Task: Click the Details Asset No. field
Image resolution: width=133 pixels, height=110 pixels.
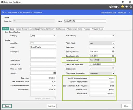Action: 43,43
